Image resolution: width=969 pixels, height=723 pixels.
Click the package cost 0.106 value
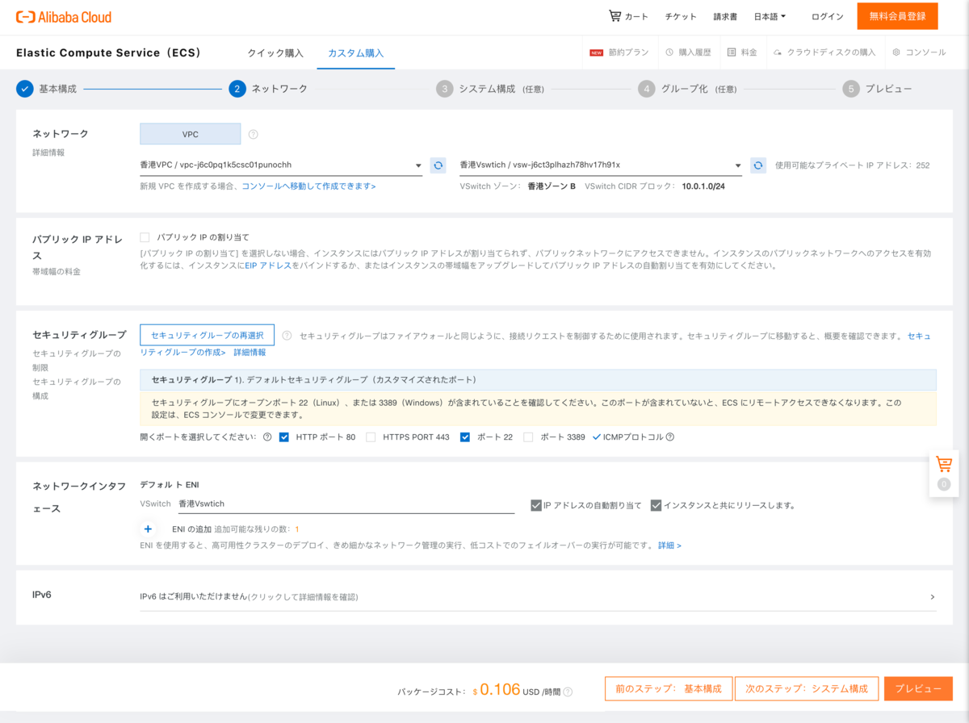point(500,689)
